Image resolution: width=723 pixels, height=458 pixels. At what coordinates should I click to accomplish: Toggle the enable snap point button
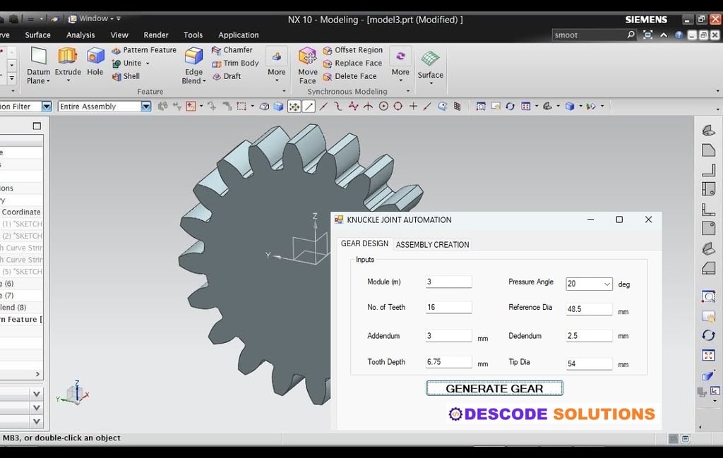[x=294, y=107]
